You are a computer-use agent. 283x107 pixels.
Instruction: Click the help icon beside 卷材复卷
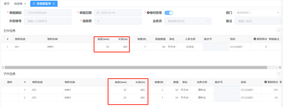(148, 13)
